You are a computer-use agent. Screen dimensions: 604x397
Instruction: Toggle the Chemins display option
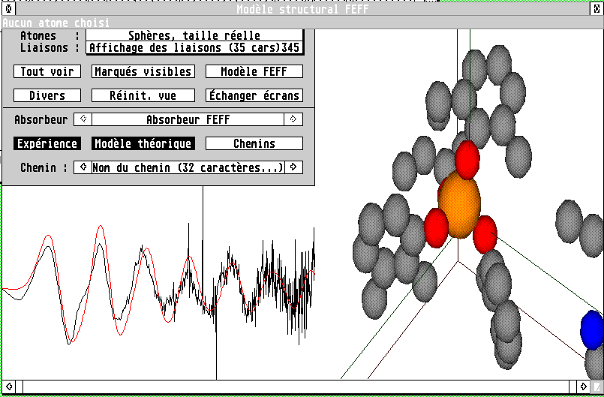pyautogui.click(x=254, y=143)
